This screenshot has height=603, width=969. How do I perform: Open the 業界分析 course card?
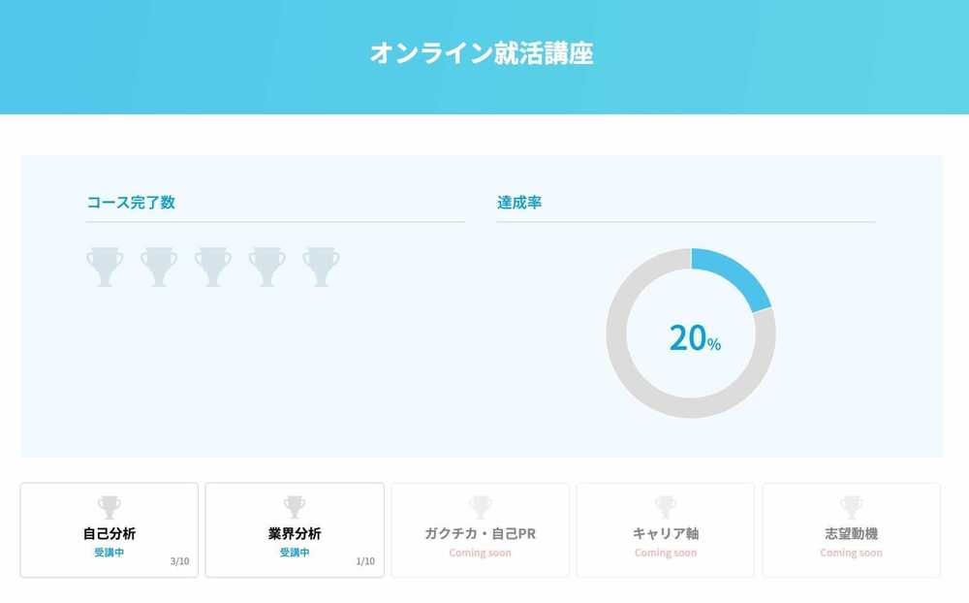(x=295, y=530)
